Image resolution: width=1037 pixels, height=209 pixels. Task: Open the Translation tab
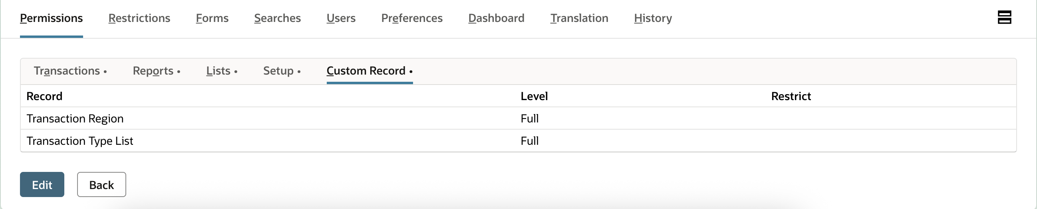[579, 18]
